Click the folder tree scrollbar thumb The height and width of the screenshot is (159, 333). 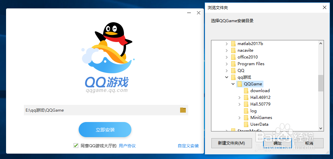click(321, 83)
